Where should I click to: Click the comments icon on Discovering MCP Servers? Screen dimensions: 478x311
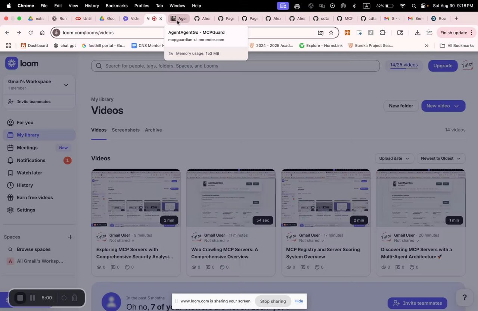pyautogui.click(x=398, y=267)
